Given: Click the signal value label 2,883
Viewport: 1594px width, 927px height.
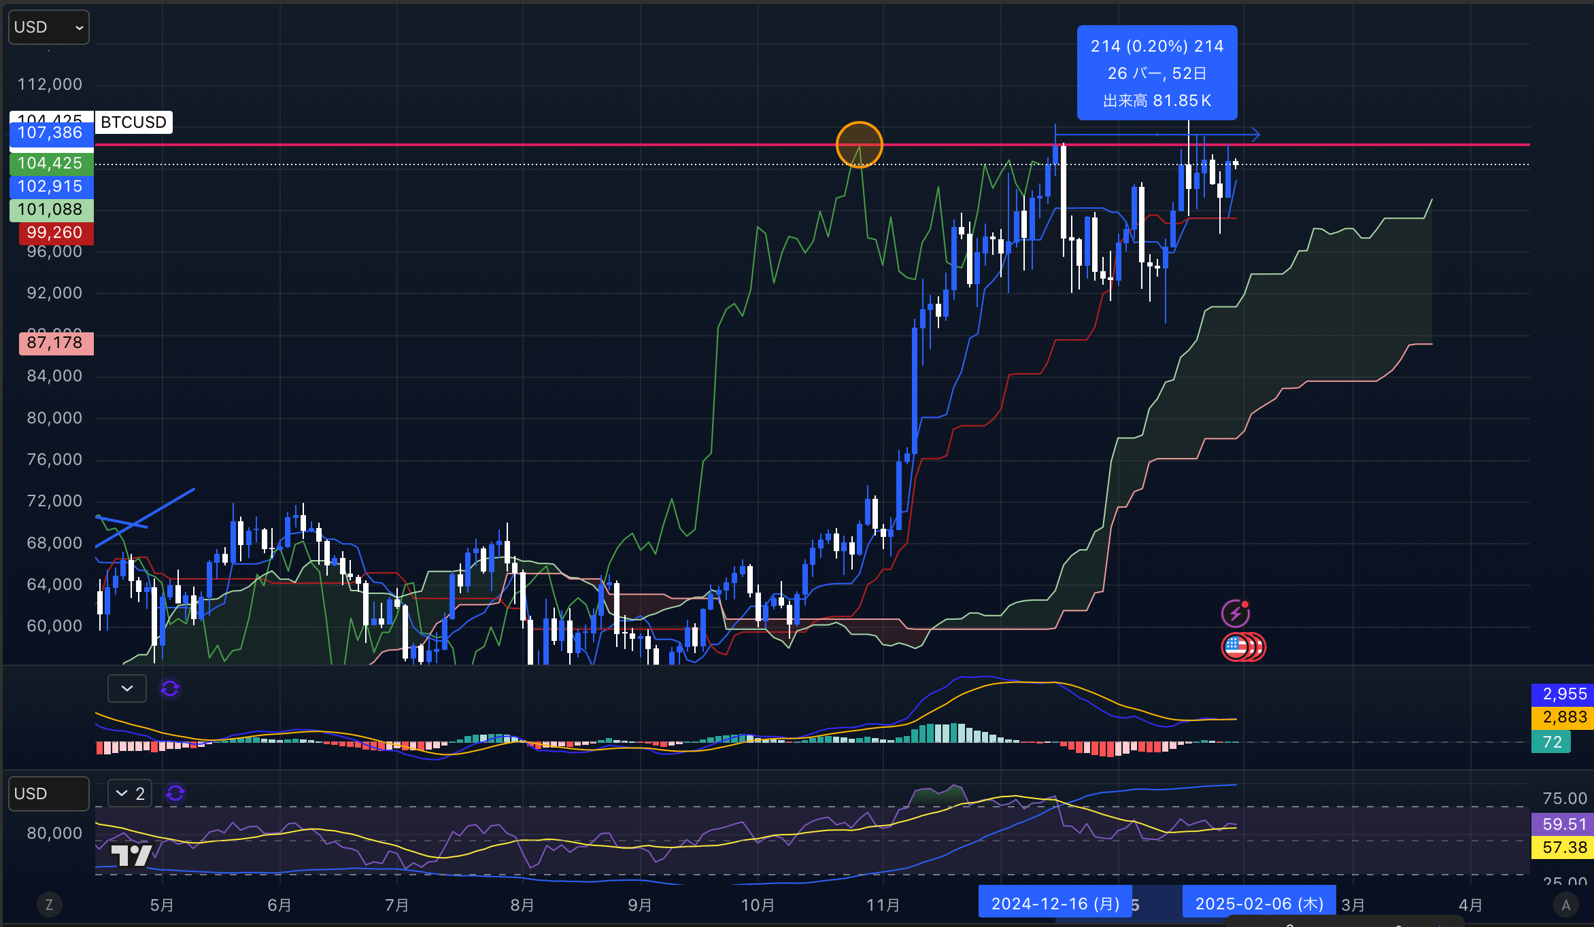Looking at the screenshot, I should coord(1562,717).
